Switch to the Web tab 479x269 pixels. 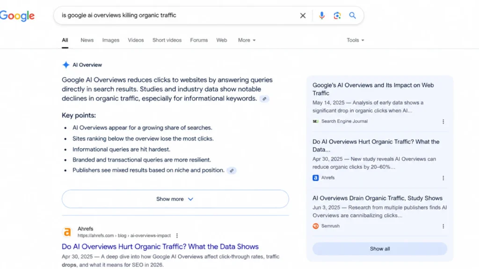[x=221, y=40]
